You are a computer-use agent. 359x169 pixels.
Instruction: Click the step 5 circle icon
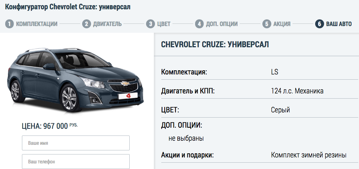tap(267, 24)
